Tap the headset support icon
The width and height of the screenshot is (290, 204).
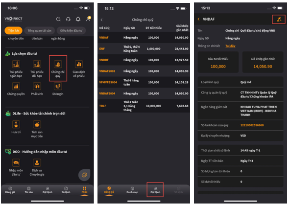68,19
